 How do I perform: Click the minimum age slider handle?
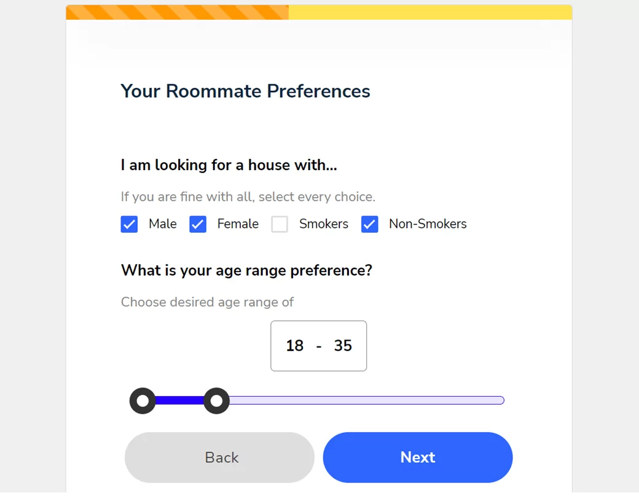[x=143, y=401]
